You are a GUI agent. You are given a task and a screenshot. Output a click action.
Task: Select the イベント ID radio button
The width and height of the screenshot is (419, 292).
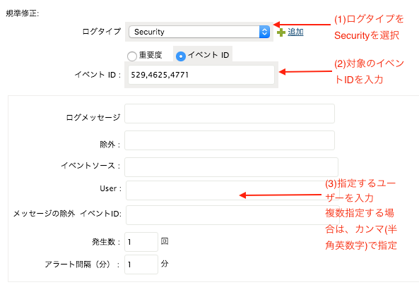pos(181,56)
